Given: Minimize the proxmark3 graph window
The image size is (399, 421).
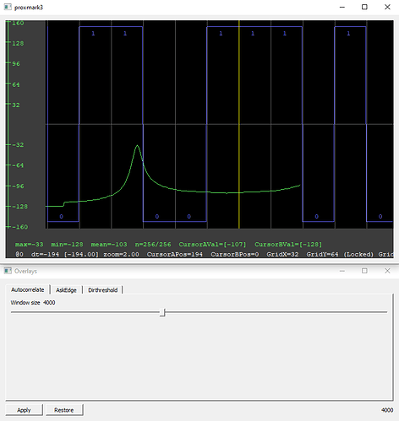Looking at the screenshot, I should pos(342,7).
